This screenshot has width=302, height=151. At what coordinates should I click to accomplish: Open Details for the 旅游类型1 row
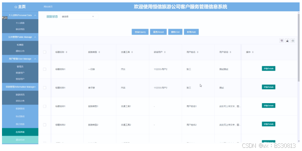pyautogui.click(x=269, y=106)
